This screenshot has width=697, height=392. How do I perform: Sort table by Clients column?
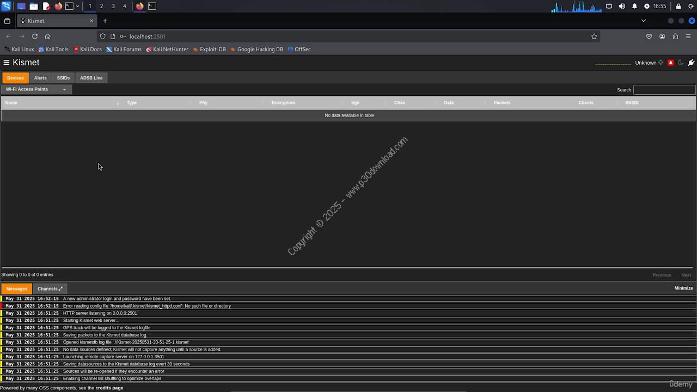point(598,102)
